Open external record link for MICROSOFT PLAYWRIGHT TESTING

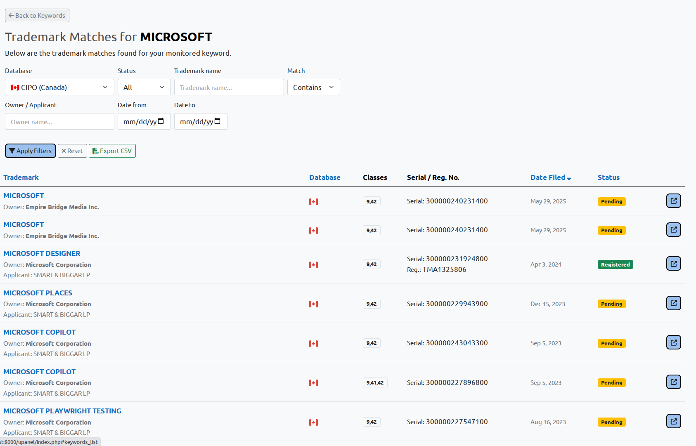point(673,421)
